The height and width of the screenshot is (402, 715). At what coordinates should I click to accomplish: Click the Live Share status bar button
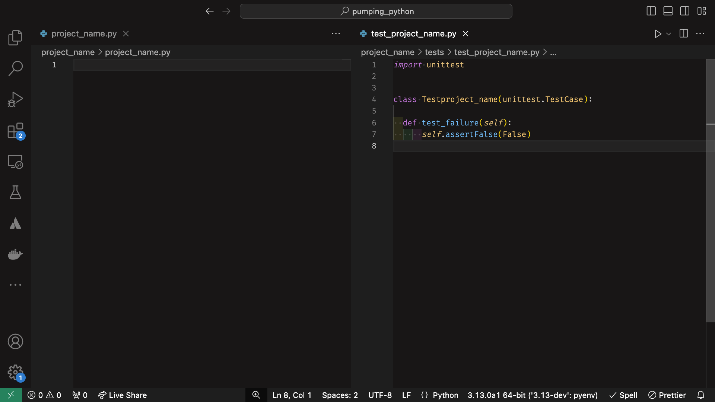tap(123, 395)
